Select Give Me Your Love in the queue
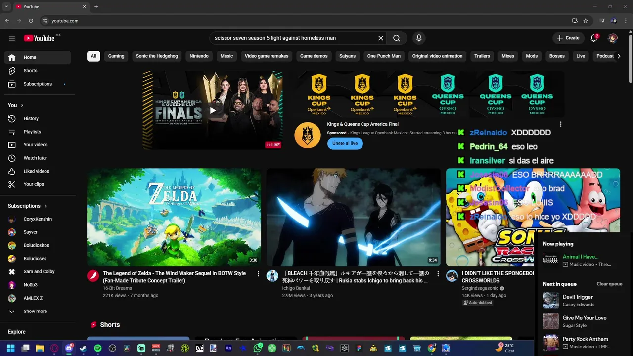Screen dimensions: 633x356 click(584, 321)
